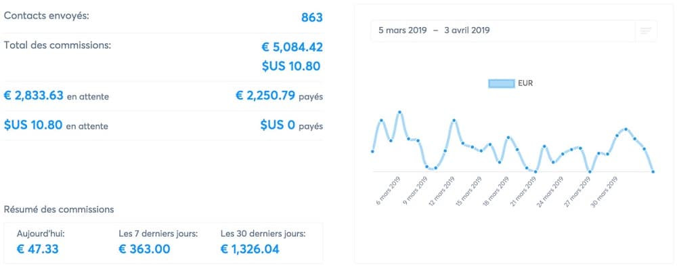Toggle the EUR series legend label
The image size is (677, 267).
click(525, 83)
